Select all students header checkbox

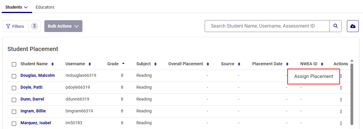[14, 64]
